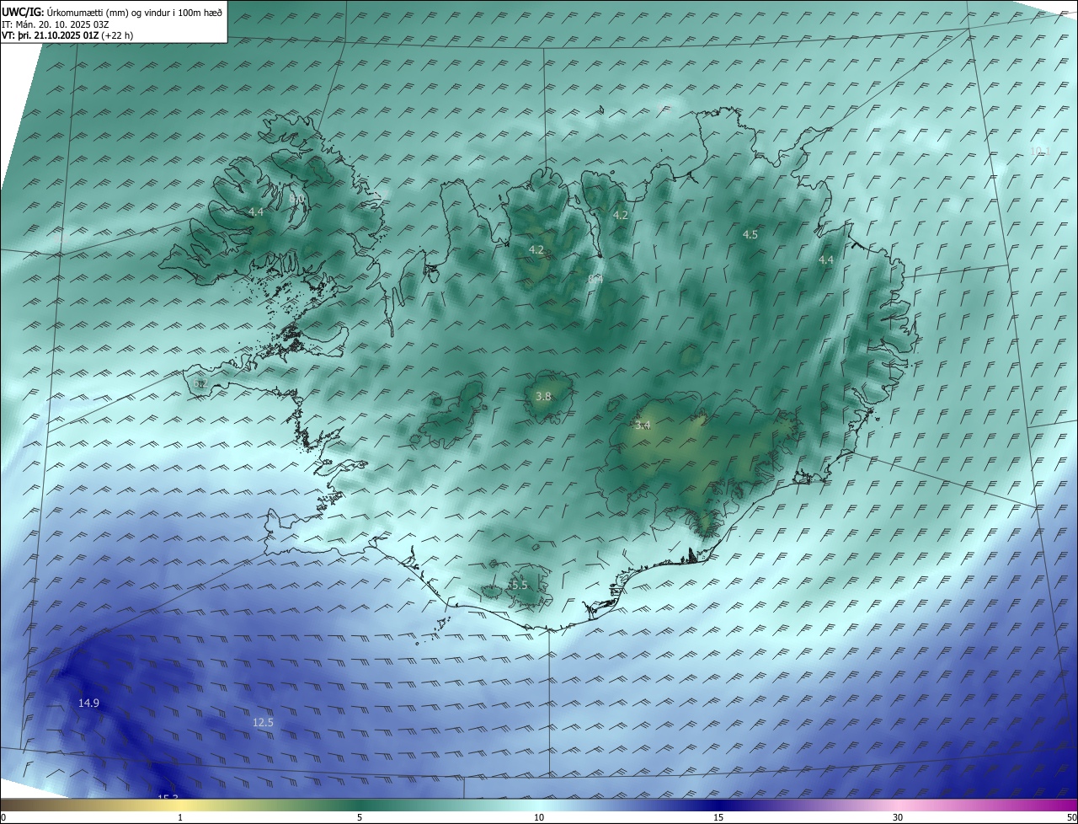This screenshot has height=824, width=1078.
Task: Click the 4.5 precipitation value in the northeast
Action: tap(750, 235)
